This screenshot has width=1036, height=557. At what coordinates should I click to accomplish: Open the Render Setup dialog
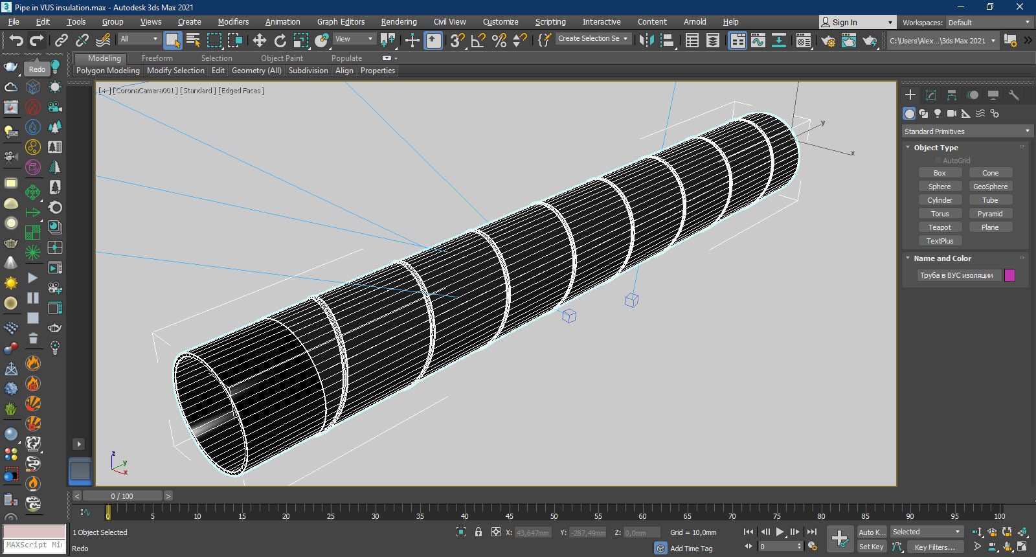(828, 40)
